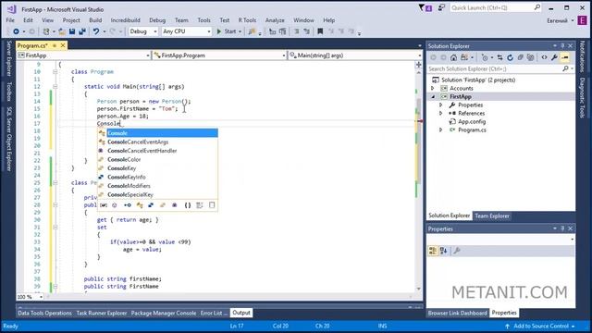Viewport: 592px width, 333px height.
Task: Collapse the FirstApp project node
Action: point(433,96)
